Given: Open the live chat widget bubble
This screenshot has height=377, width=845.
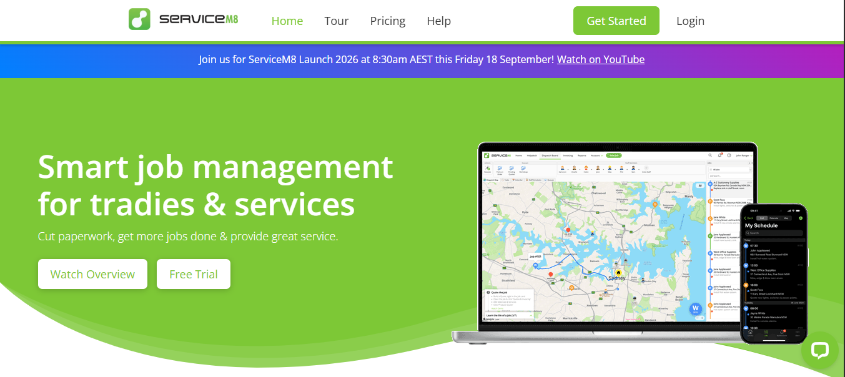Looking at the screenshot, I should click(819, 350).
